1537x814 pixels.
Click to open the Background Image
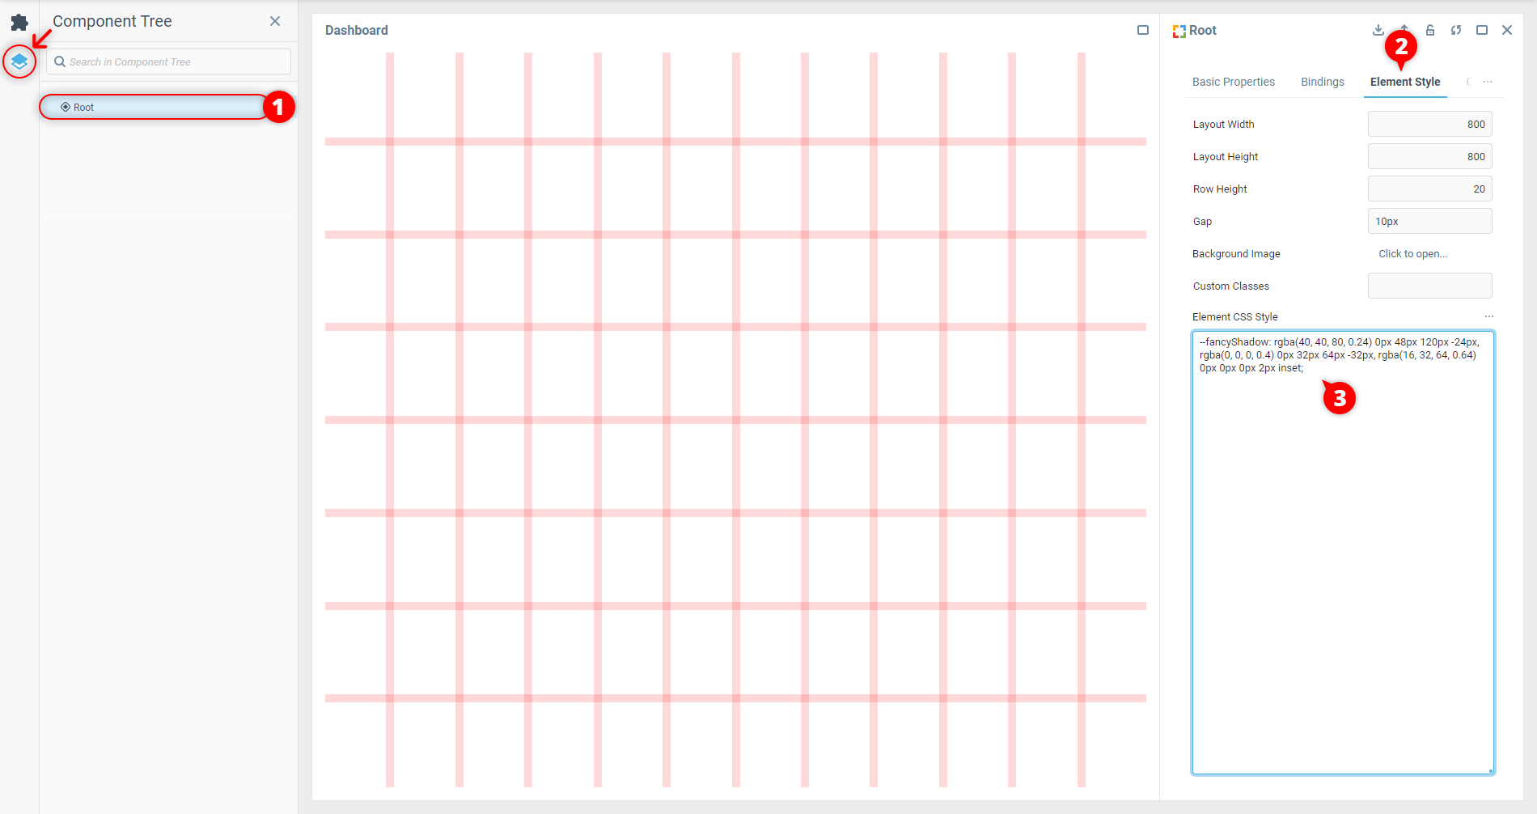tap(1413, 253)
